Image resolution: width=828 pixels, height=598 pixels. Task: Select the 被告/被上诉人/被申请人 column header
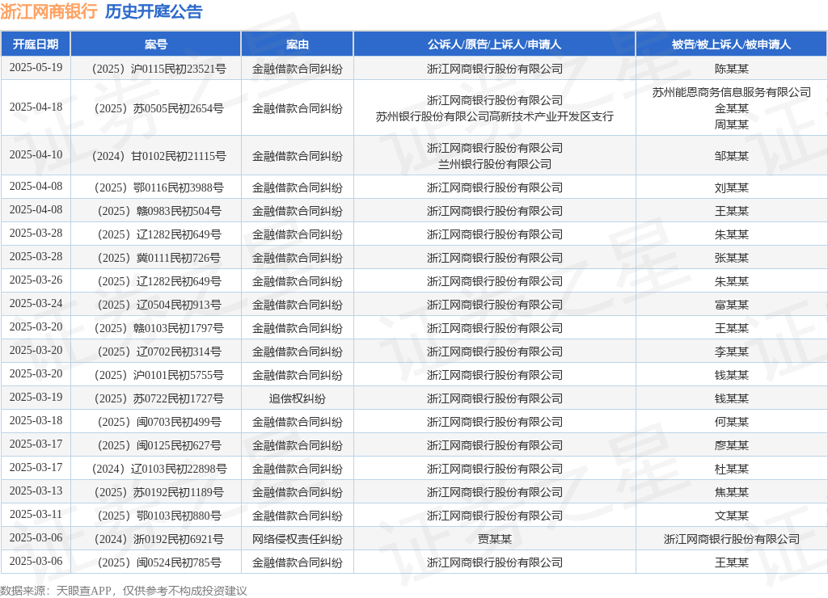coord(731,44)
